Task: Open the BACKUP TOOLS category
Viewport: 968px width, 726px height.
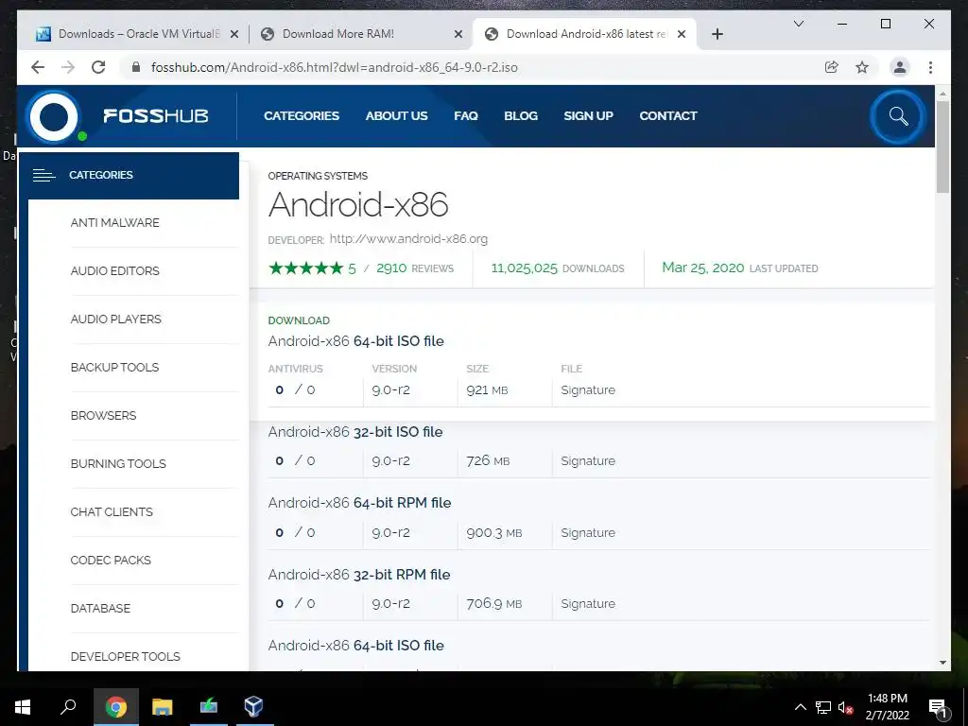Action: [x=114, y=368]
